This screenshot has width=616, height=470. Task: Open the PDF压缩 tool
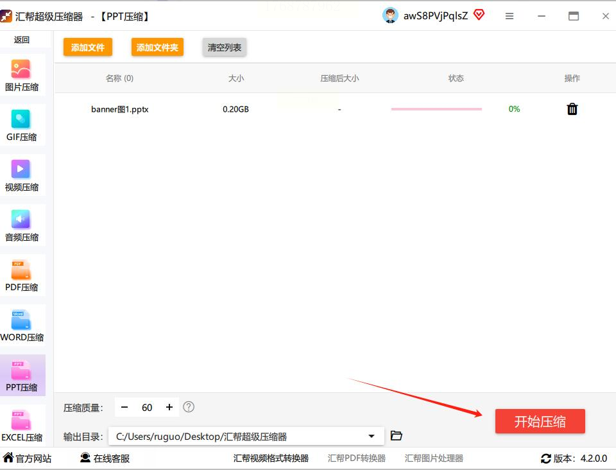click(22, 275)
